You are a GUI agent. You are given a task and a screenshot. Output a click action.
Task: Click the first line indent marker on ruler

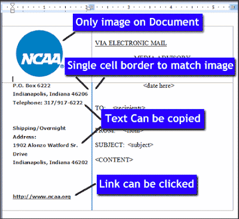click(x=13, y=5)
